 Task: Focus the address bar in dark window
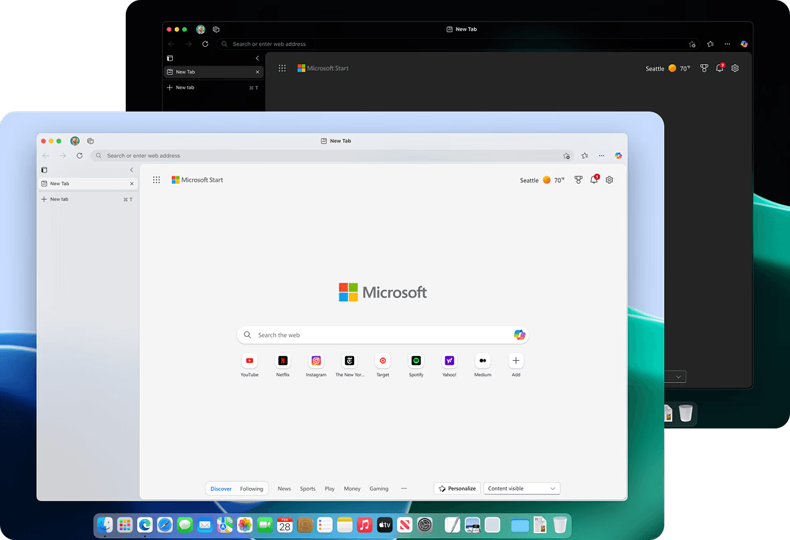458,44
